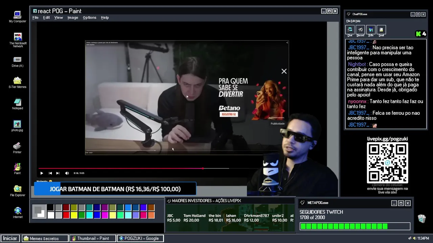Open the View menu in Paint
Image resolution: width=433 pixels, height=243 pixels.
pyautogui.click(x=59, y=18)
